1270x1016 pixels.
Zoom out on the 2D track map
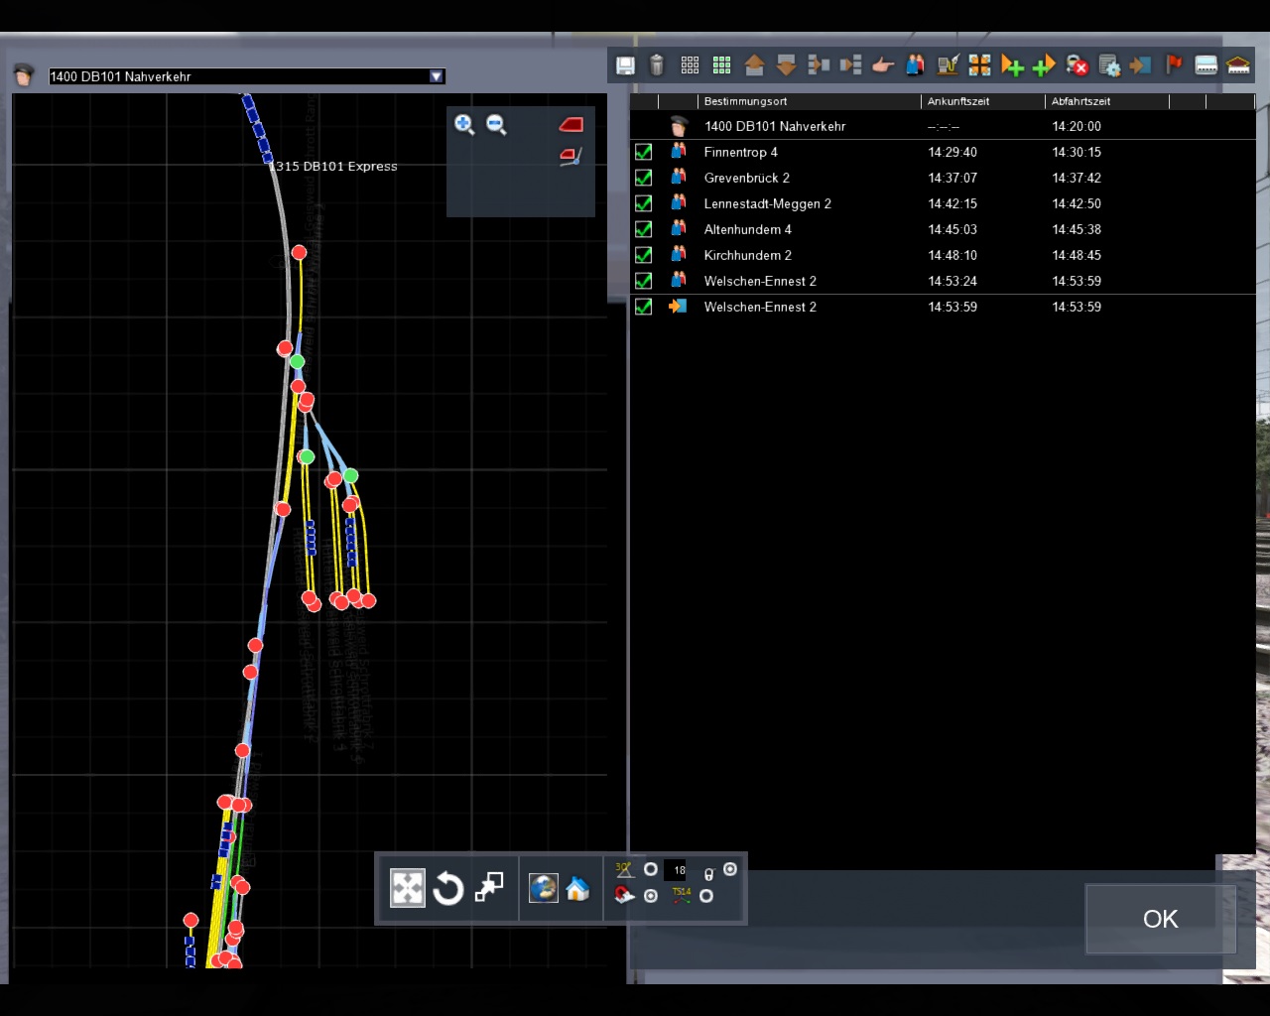coord(496,124)
